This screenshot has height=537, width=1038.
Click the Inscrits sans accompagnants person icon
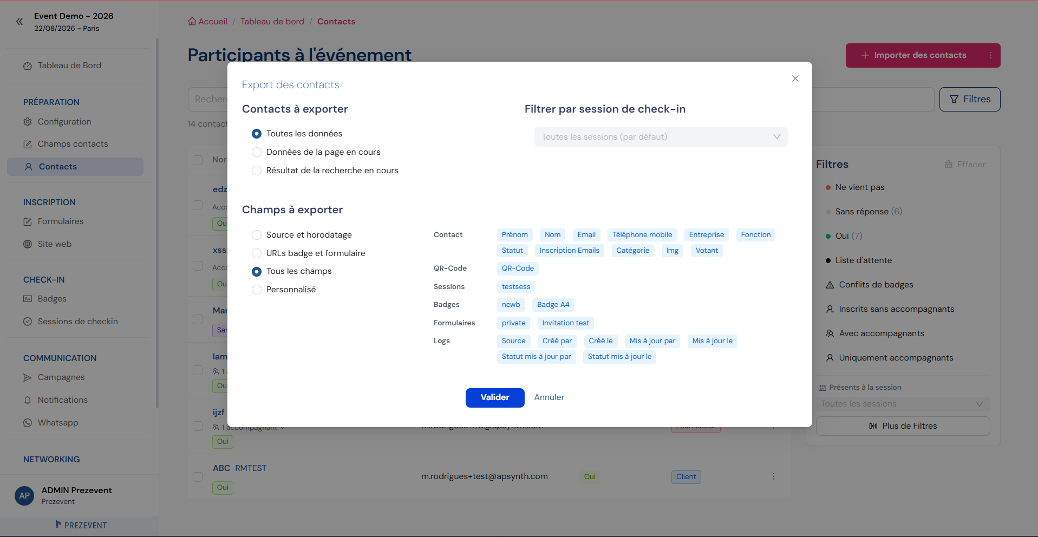(x=830, y=309)
